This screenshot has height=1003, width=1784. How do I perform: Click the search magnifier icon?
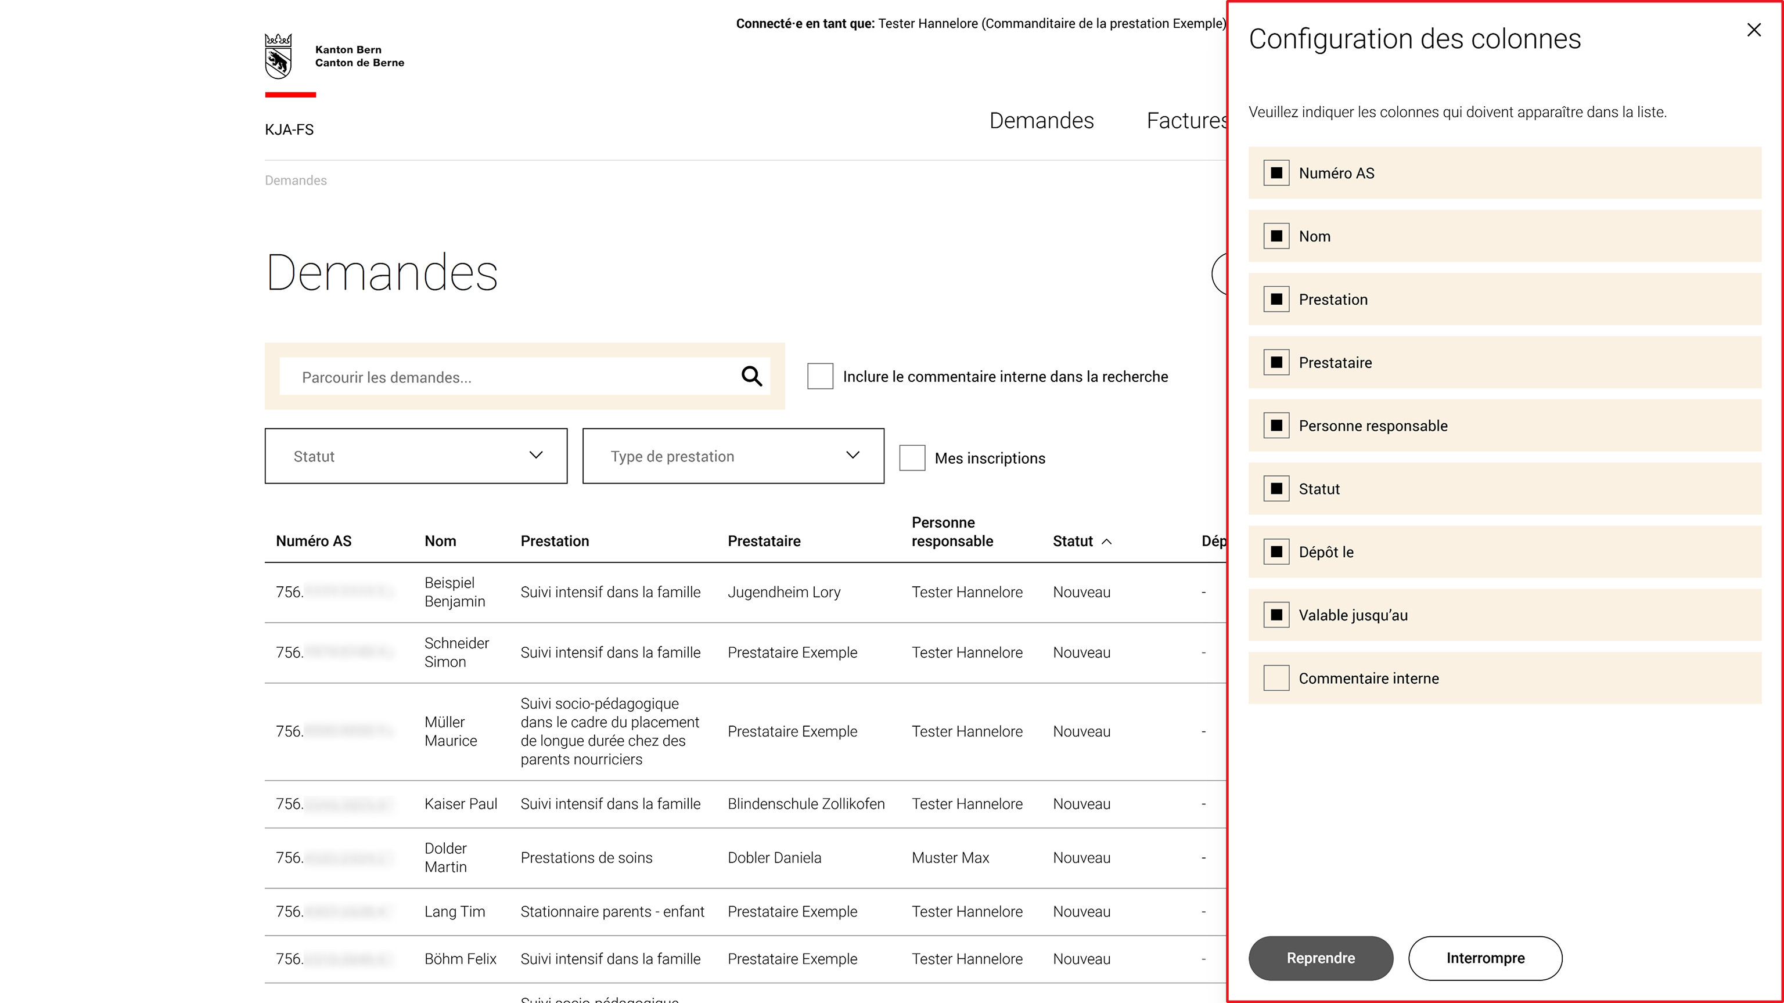751,376
